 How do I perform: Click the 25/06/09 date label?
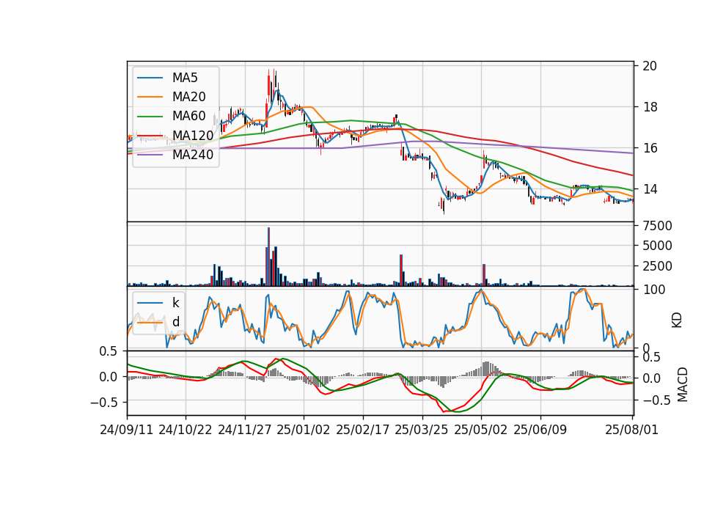540,430
